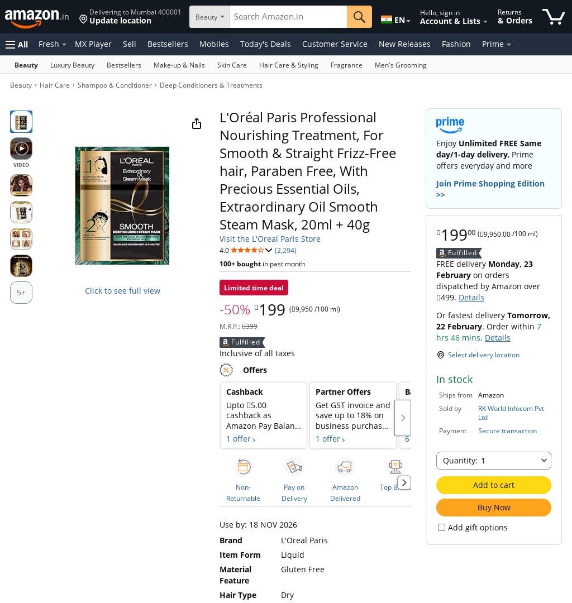Click the orange search magnifier button

pyautogui.click(x=359, y=17)
